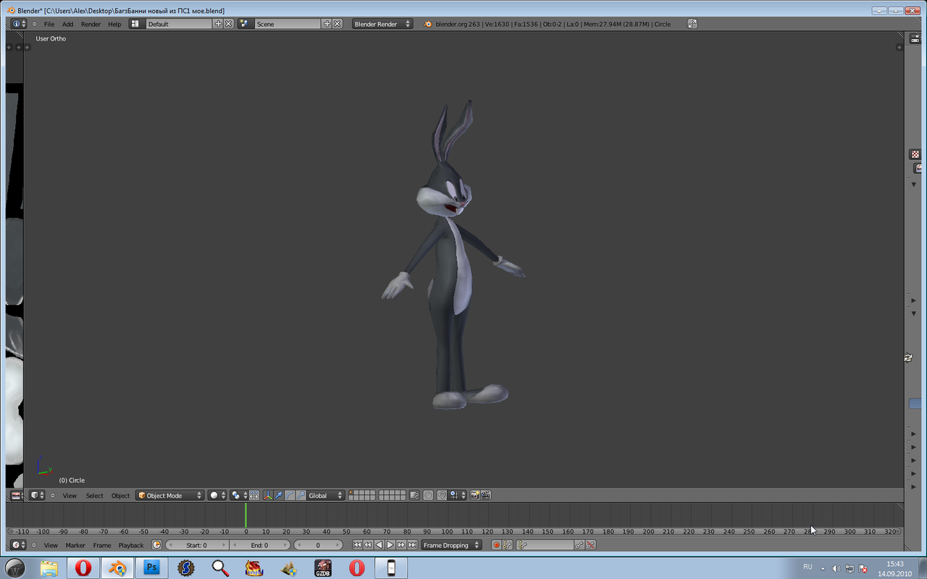Toggle the 3D manipulator widget
This screenshot has height=579, width=927.
point(267,496)
